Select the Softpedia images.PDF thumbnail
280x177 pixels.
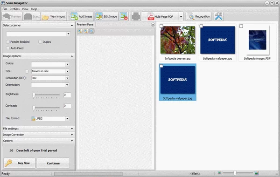pos(258,40)
